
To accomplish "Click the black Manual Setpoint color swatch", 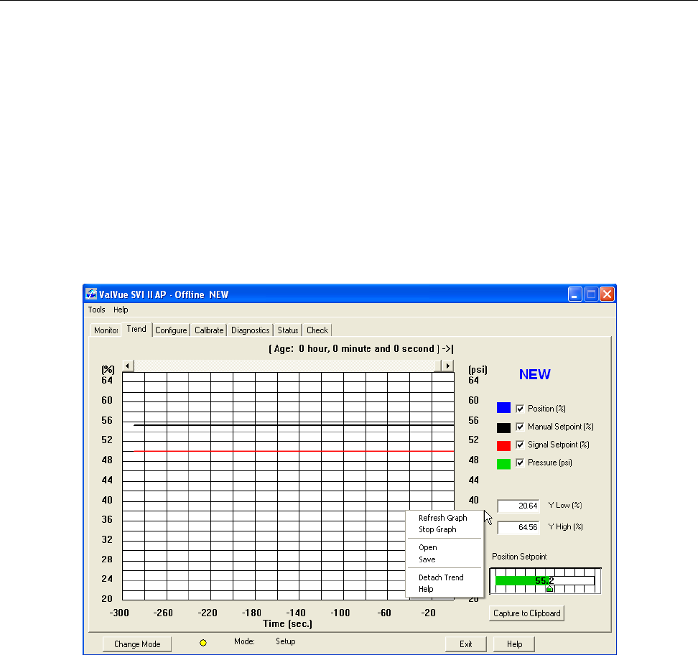I will 503,427.
